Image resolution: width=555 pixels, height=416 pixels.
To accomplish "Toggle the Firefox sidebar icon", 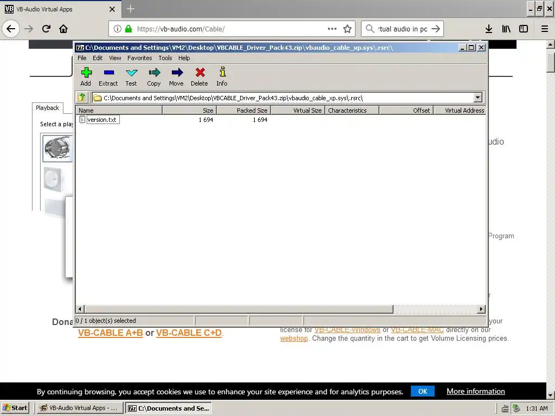I will (524, 29).
